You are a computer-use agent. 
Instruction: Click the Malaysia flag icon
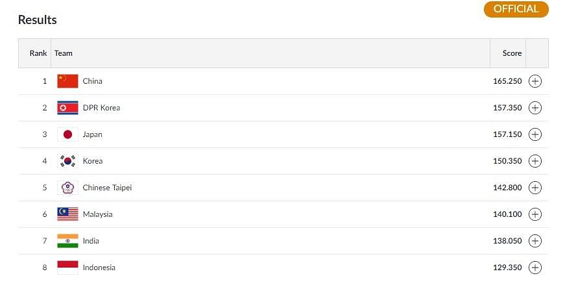tap(67, 214)
